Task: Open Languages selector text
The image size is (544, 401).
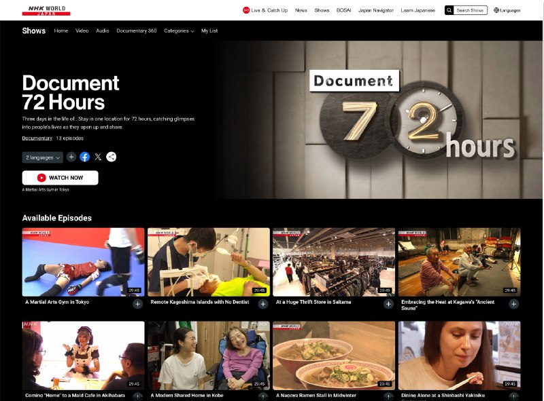Action: click(510, 10)
